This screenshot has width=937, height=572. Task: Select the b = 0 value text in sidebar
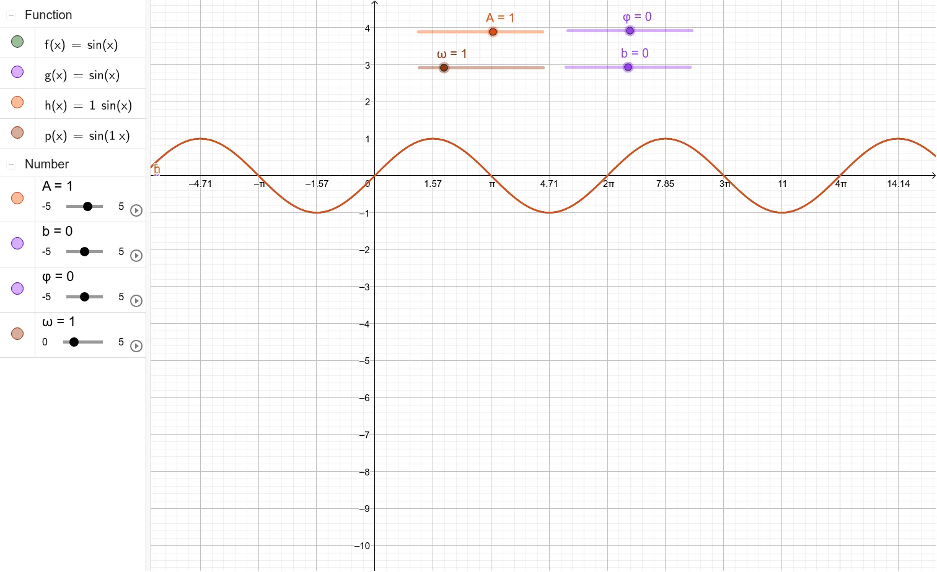pos(58,231)
